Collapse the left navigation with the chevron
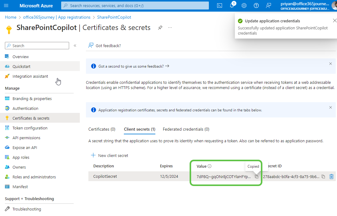The width and height of the screenshot is (337, 216). click(x=75, y=45)
